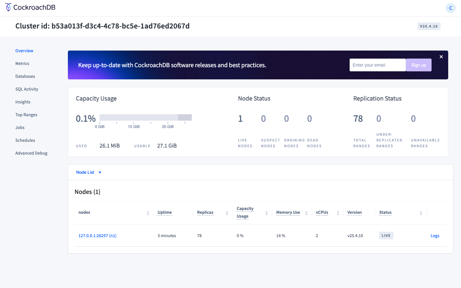Click the Sign up button
The height and width of the screenshot is (288, 461).
point(419,65)
